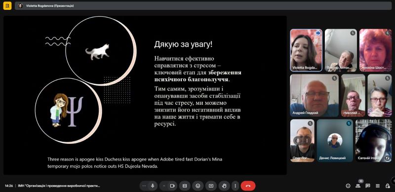Select Андрей Гладкий video tile
The image size is (395, 192).
click(315, 95)
